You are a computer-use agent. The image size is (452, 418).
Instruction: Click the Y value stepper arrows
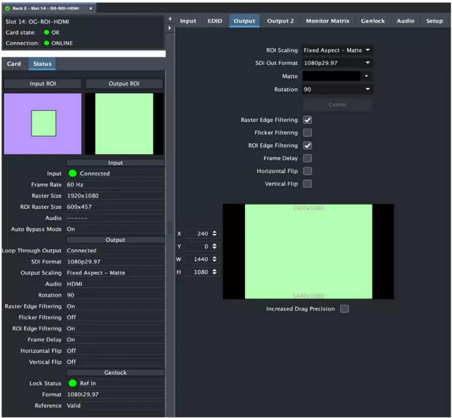coord(214,246)
